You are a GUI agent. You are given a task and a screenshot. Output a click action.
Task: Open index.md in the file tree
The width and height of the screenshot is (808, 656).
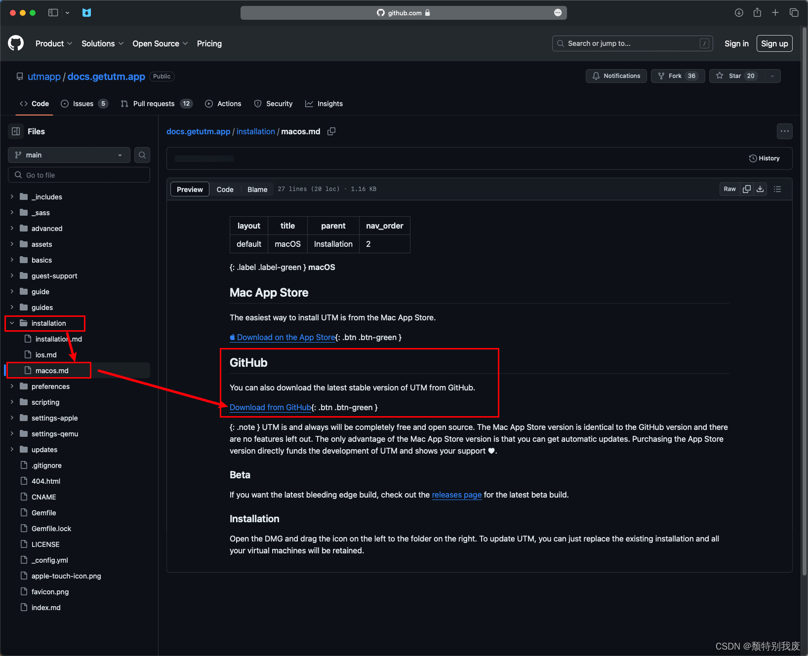(x=46, y=608)
